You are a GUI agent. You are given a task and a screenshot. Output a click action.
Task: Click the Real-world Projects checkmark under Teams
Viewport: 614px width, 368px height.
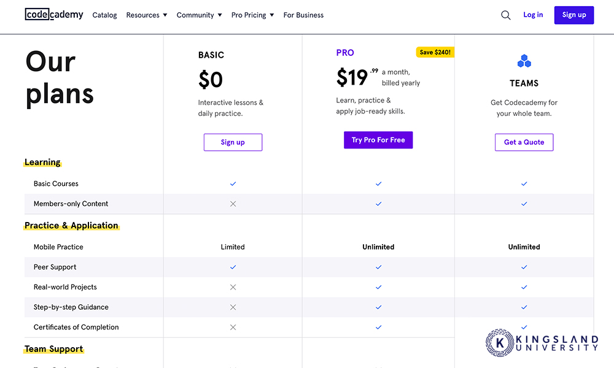pyautogui.click(x=524, y=287)
